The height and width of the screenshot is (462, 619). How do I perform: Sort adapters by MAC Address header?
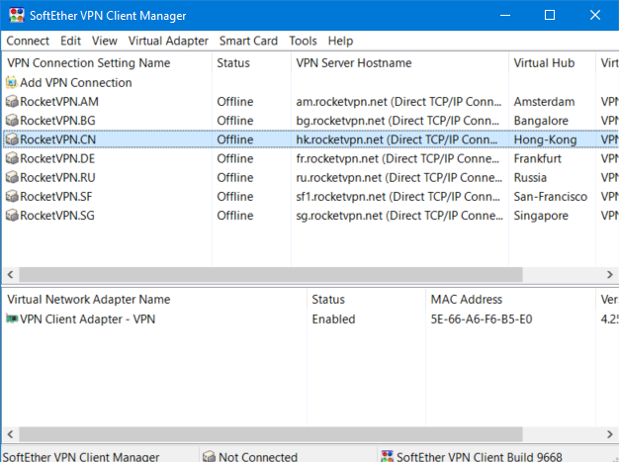point(510,300)
